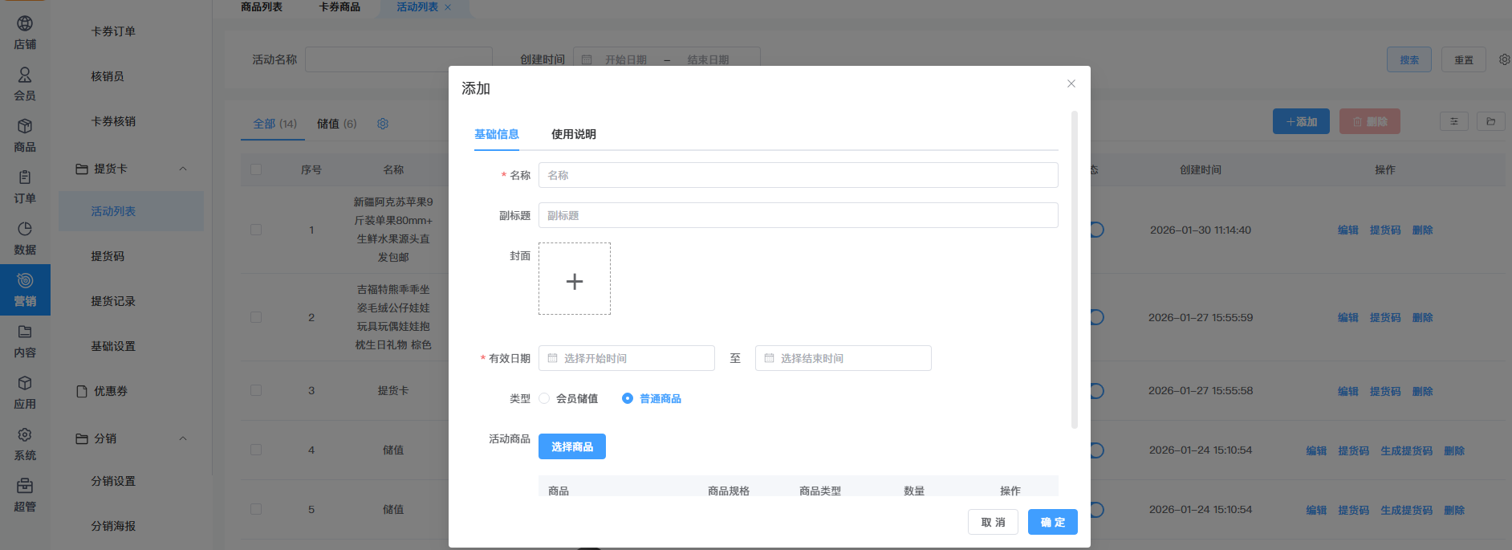Viewport: 1512px width, 550px height.
Task: Open 开始日期 in 创建时间 filter
Action: coord(626,59)
